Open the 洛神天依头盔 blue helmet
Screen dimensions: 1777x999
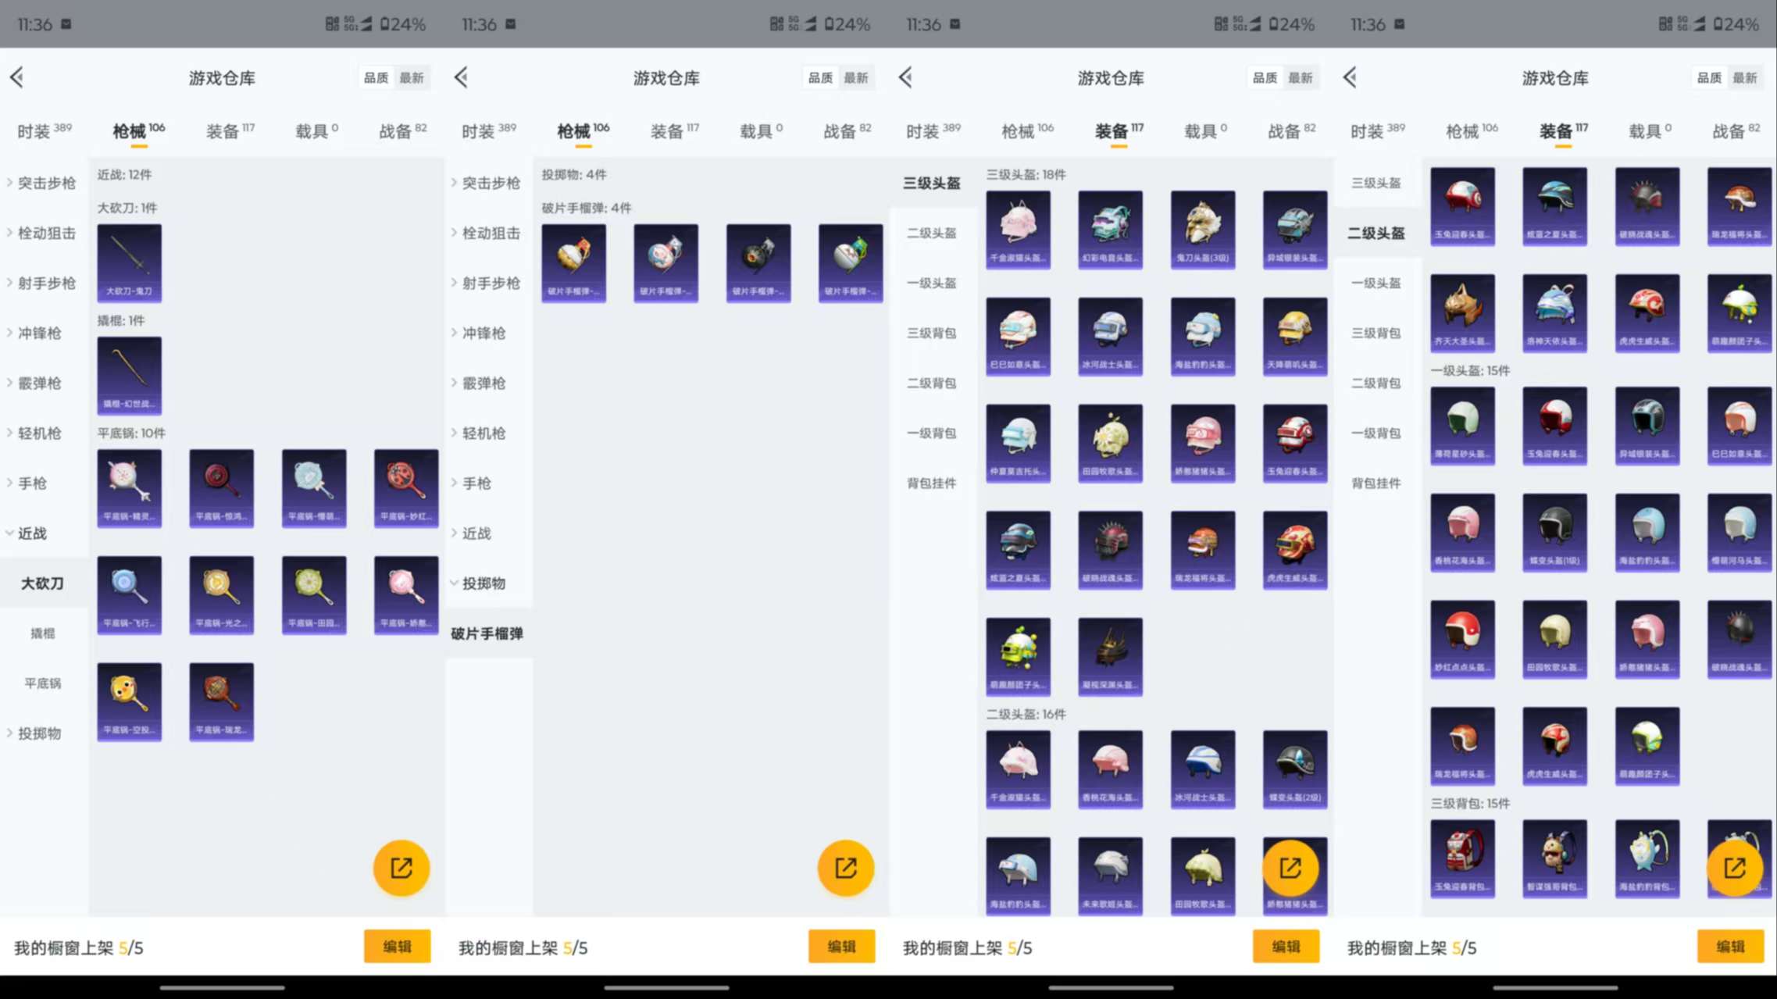[x=1555, y=312]
